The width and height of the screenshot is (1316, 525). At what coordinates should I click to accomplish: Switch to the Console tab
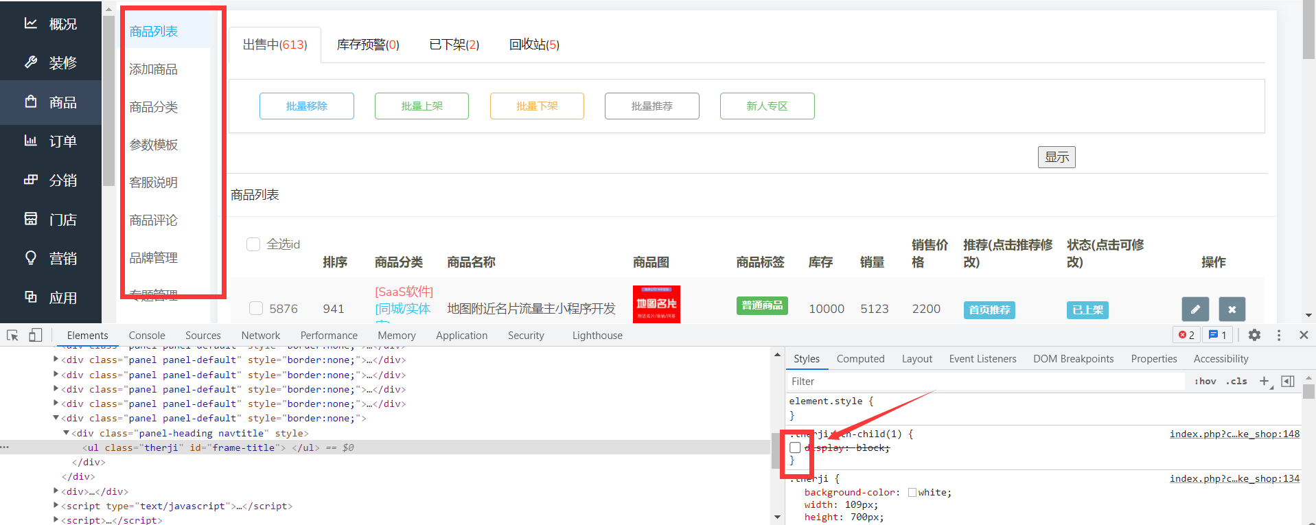147,336
